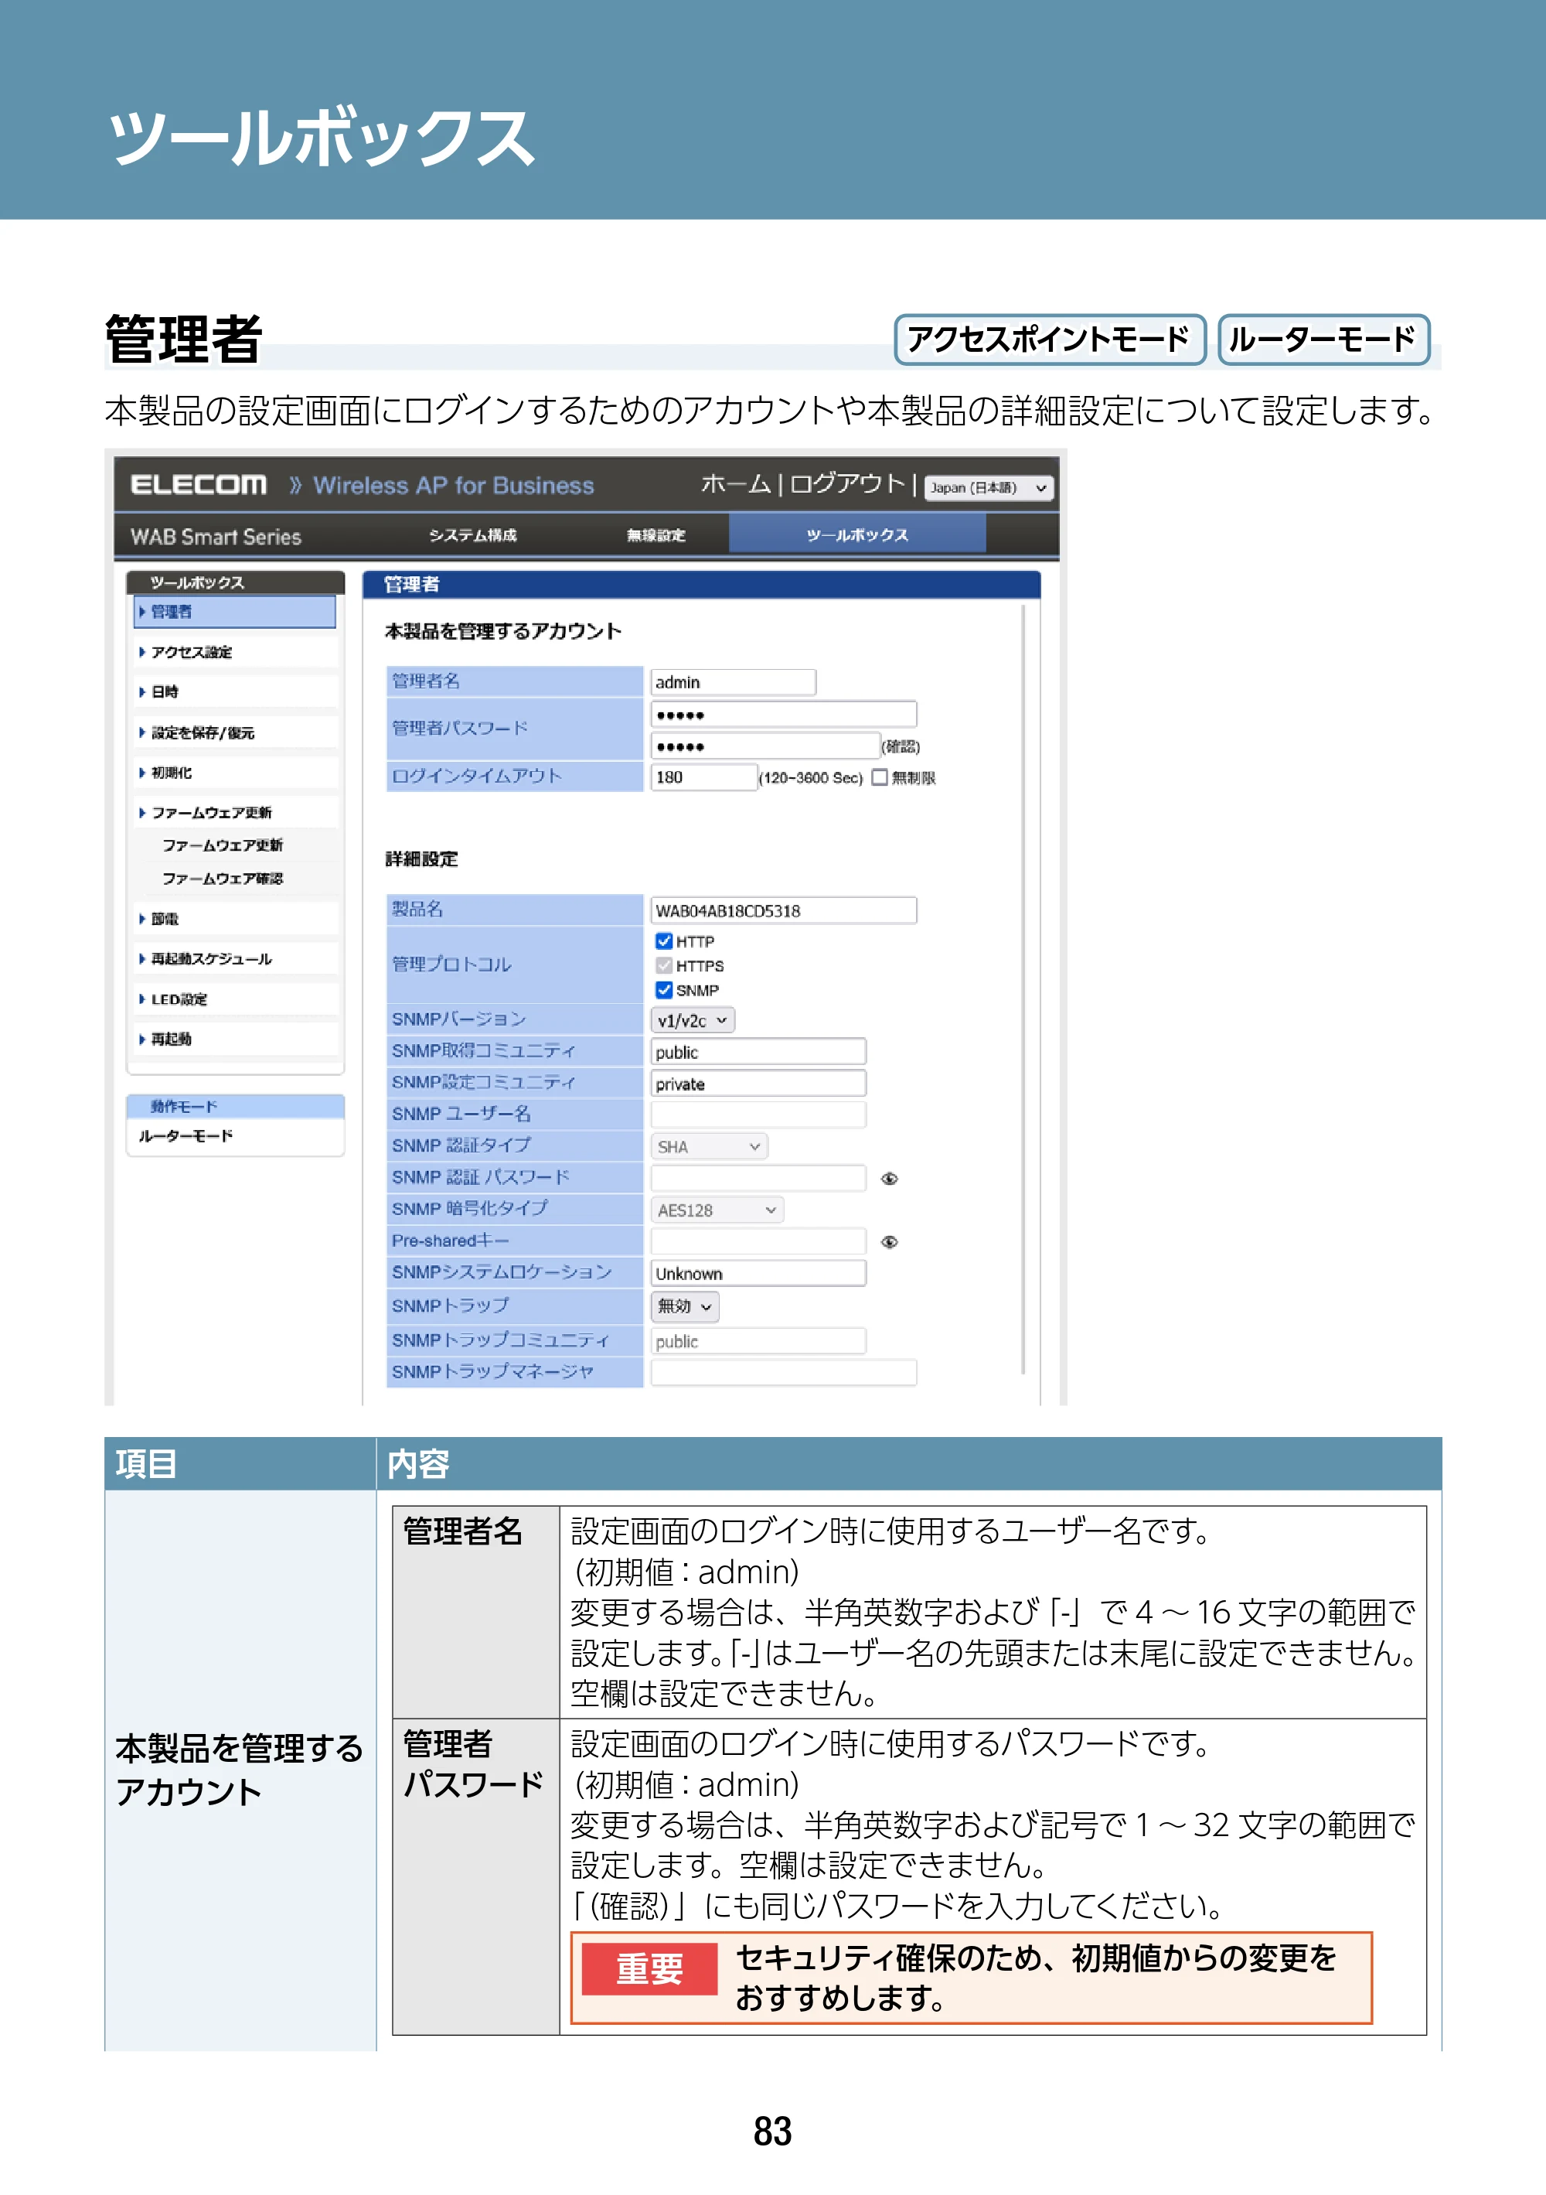Toggle the HTTP protocol checkbox
Viewport: 1546px width, 2195px height.
(664, 940)
